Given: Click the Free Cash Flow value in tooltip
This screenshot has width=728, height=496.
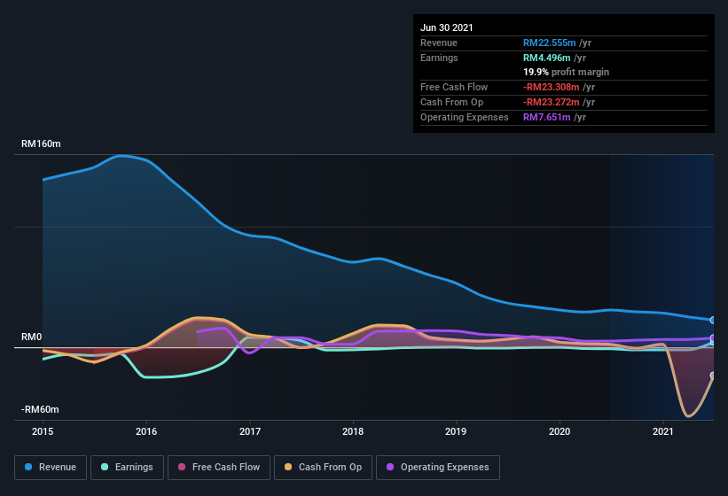Looking at the screenshot, I should point(552,87).
